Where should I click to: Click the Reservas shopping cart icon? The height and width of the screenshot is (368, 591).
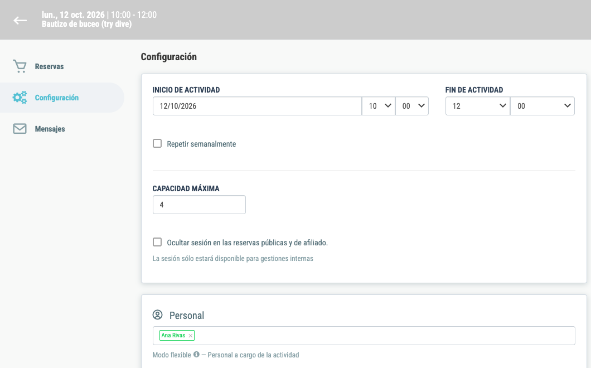(x=20, y=66)
